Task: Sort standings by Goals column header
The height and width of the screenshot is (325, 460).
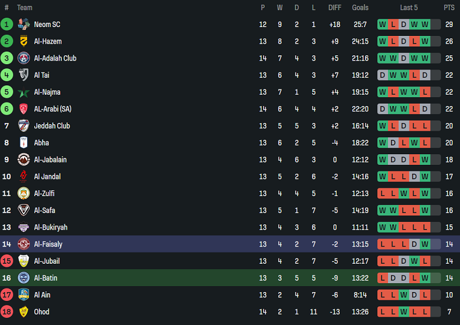Action: (x=360, y=8)
